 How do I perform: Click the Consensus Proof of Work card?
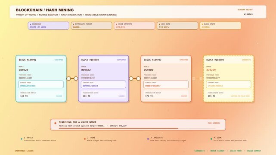click(x=48, y=26)
